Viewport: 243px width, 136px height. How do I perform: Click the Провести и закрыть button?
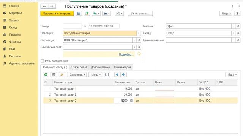point(57,14)
